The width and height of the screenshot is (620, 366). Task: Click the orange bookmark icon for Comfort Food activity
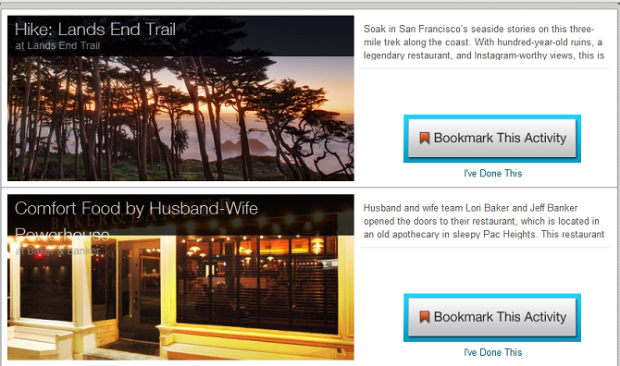coord(424,317)
